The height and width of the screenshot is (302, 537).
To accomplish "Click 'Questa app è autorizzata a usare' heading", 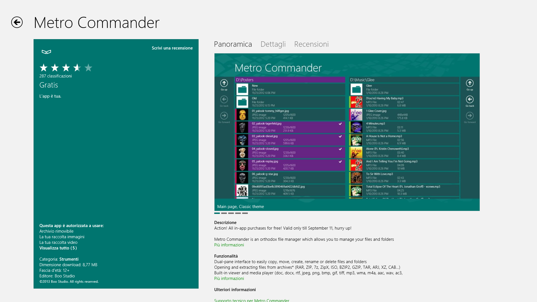I will coord(72,226).
